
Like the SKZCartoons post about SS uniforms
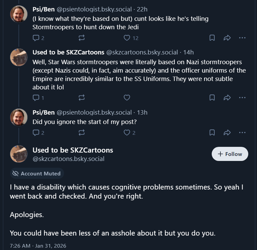(x=127, y=98)
